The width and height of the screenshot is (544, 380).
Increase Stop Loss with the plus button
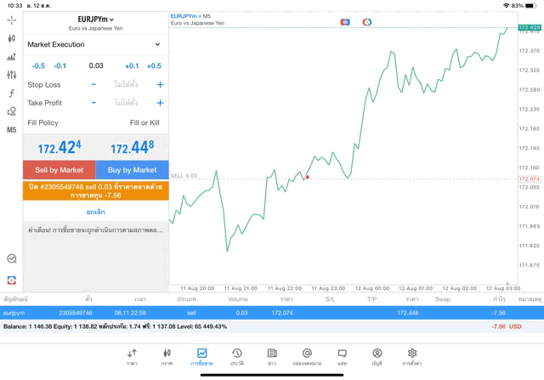tap(160, 85)
